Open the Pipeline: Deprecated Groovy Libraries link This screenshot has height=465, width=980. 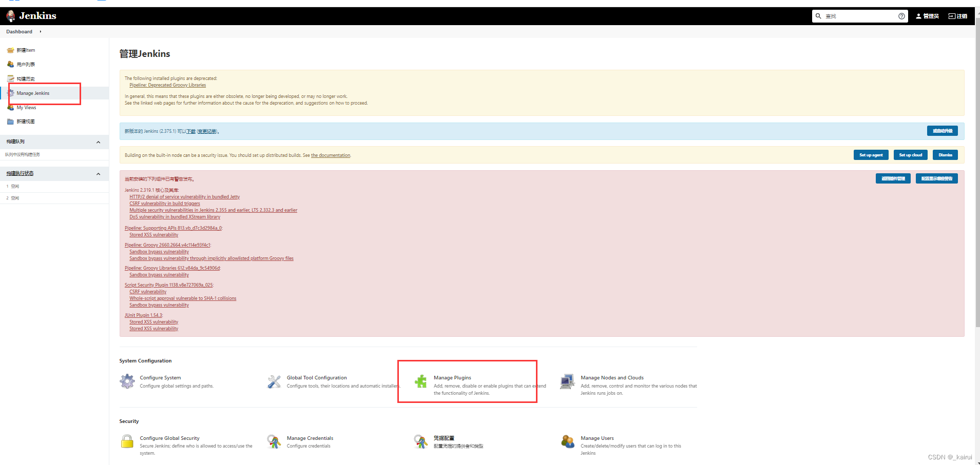pyautogui.click(x=167, y=85)
